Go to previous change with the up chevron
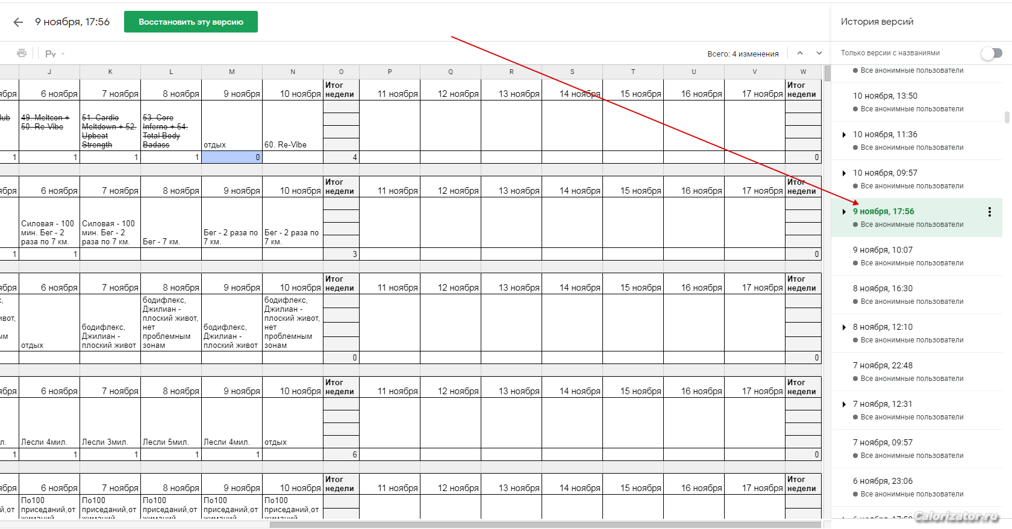 click(800, 54)
